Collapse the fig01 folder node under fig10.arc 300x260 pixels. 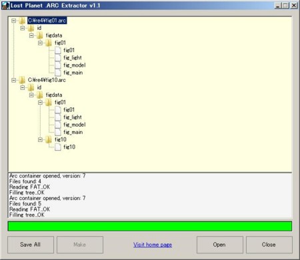40,103
